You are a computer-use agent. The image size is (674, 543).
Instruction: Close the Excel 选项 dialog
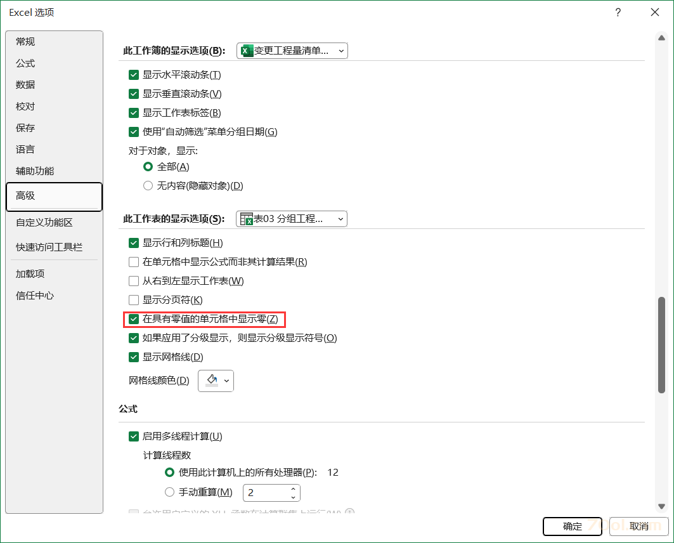tap(654, 13)
